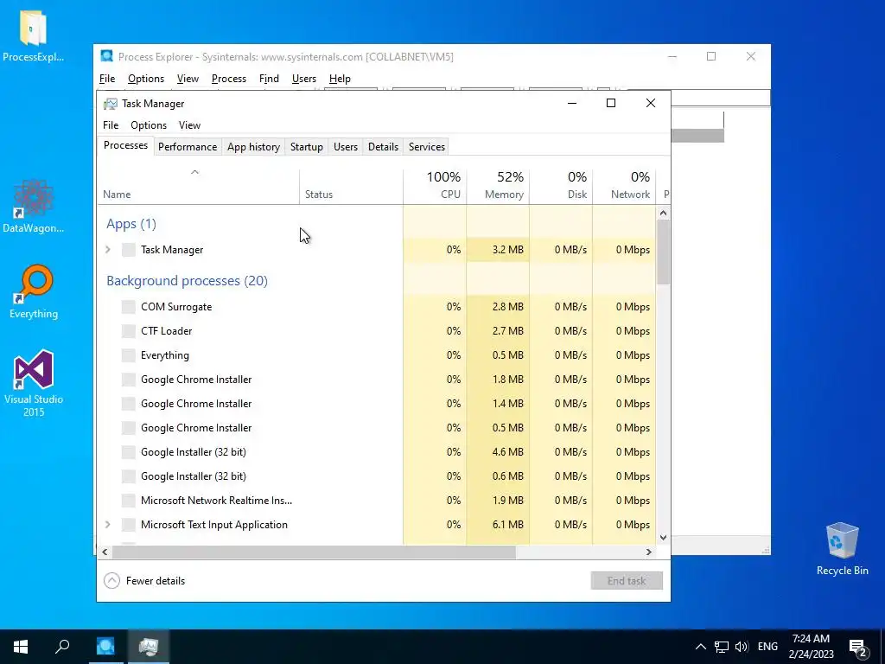885x664 pixels.
Task: Sort processes by Memory column
Action: coord(498,187)
